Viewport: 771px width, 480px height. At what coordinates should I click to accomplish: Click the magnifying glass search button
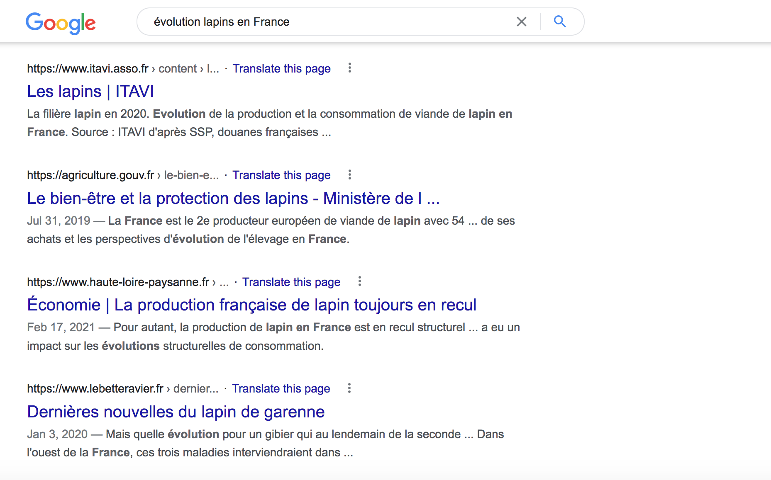point(560,22)
